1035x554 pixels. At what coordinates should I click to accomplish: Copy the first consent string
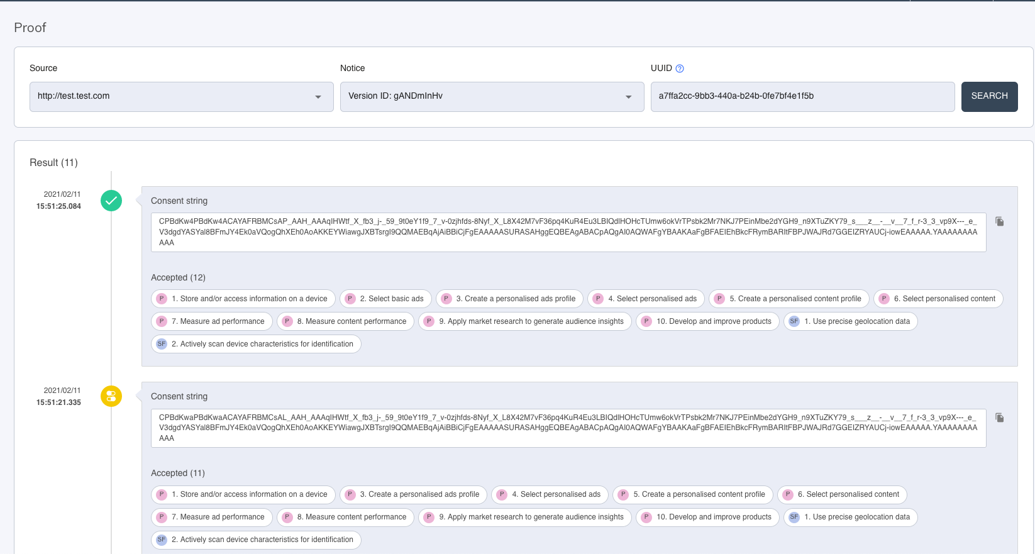tap(999, 221)
